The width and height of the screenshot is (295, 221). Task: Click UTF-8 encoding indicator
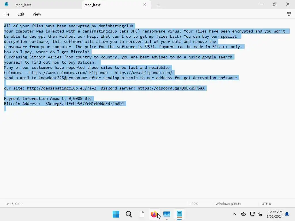266,204
